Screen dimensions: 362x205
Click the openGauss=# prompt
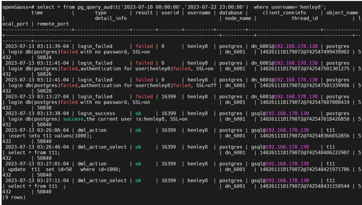click(18, 7)
